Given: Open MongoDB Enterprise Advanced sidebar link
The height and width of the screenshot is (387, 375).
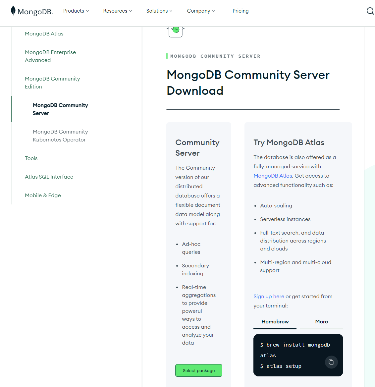Looking at the screenshot, I should [50, 56].
